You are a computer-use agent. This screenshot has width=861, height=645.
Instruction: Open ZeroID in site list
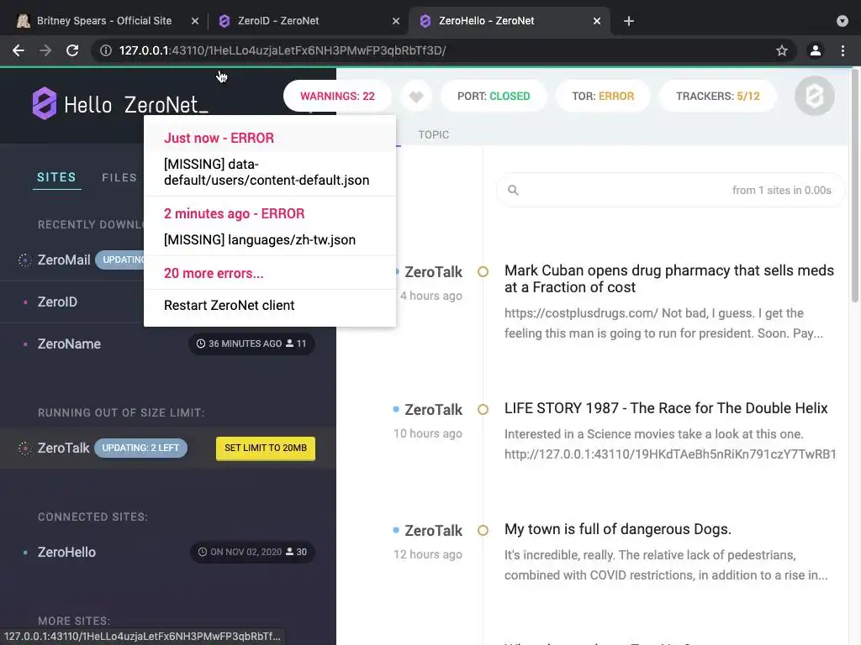tap(57, 302)
